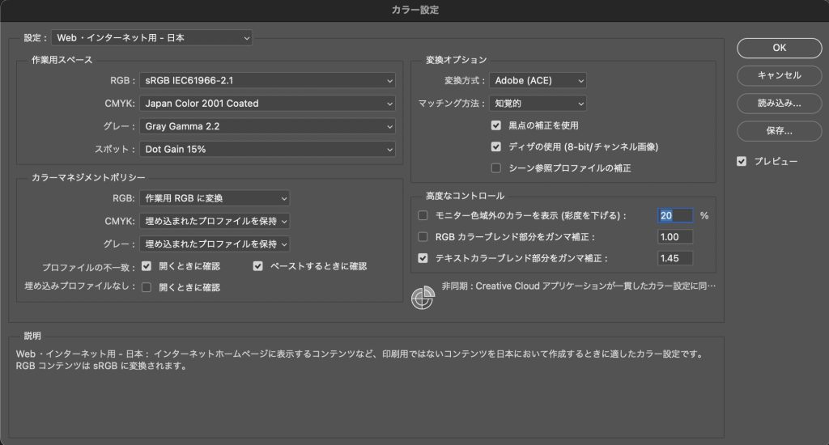Click the Creative Cloud sync status icon
This screenshot has width=829, height=445.
point(423,298)
